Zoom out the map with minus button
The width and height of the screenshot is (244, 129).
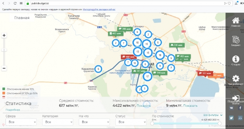(x=4, y=68)
